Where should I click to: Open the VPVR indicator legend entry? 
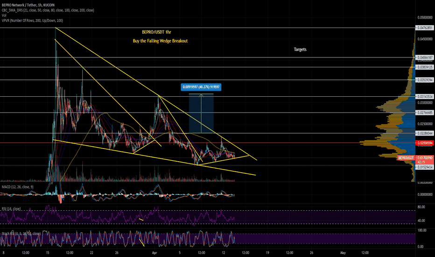coord(32,21)
